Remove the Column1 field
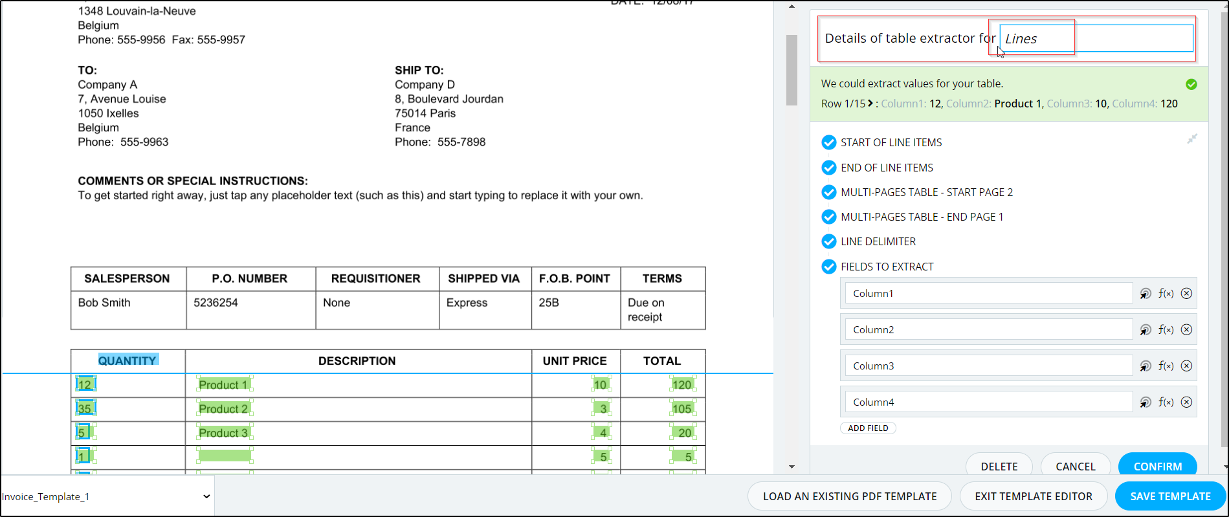1229x517 pixels. tap(1186, 294)
